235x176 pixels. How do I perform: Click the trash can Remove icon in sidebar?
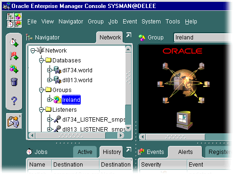click(14, 82)
